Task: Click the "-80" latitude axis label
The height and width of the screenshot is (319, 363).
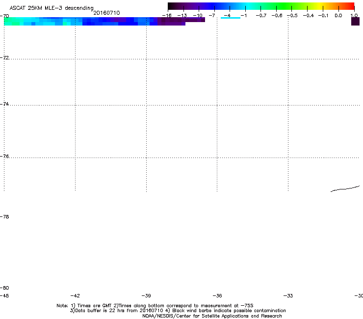Action: (4, 288)
